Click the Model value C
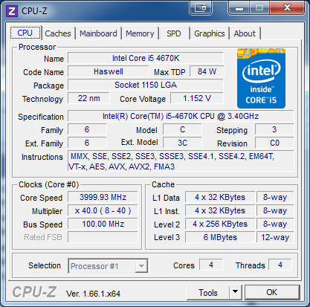Screen dimensions: 310x307 (182, 129)
